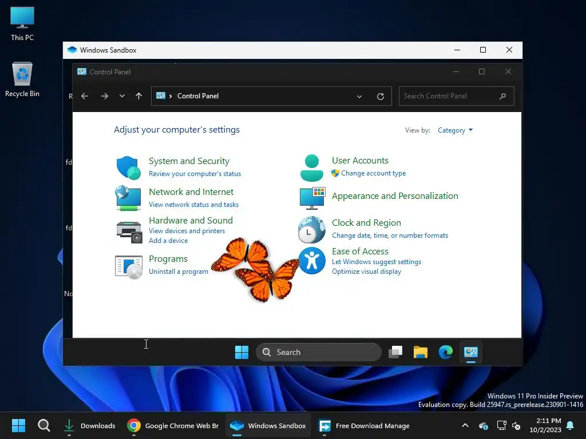
Task: Open the Programs disc icon
Action: [x=129, y=267]
